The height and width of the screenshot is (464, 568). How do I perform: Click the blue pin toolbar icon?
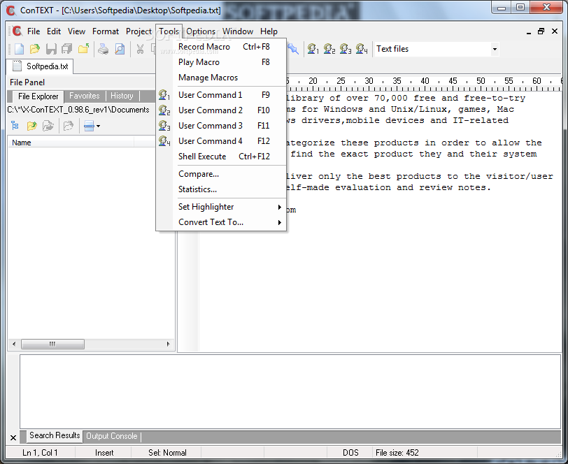point(293,49)
